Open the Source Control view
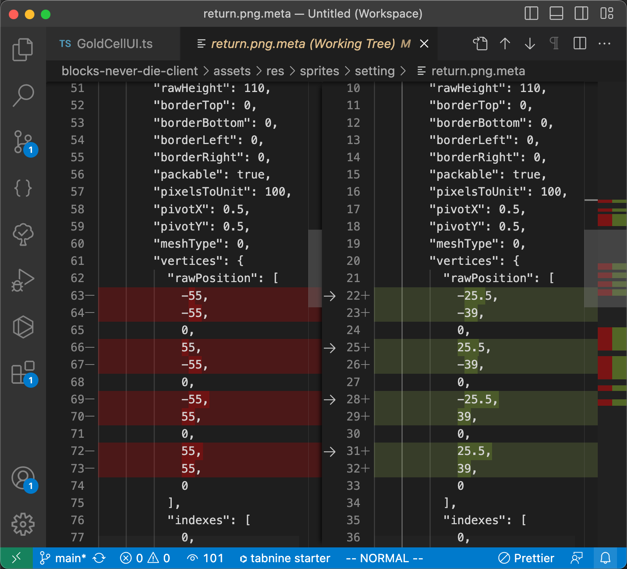 23,142
